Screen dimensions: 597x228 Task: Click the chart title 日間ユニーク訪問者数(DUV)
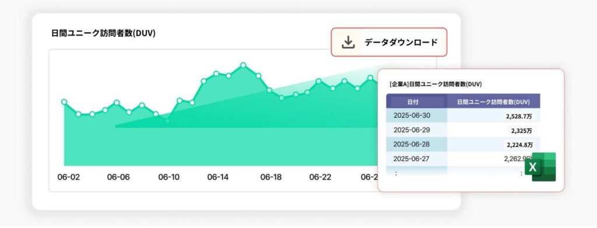pyautogui.click(x=103, y=33)
